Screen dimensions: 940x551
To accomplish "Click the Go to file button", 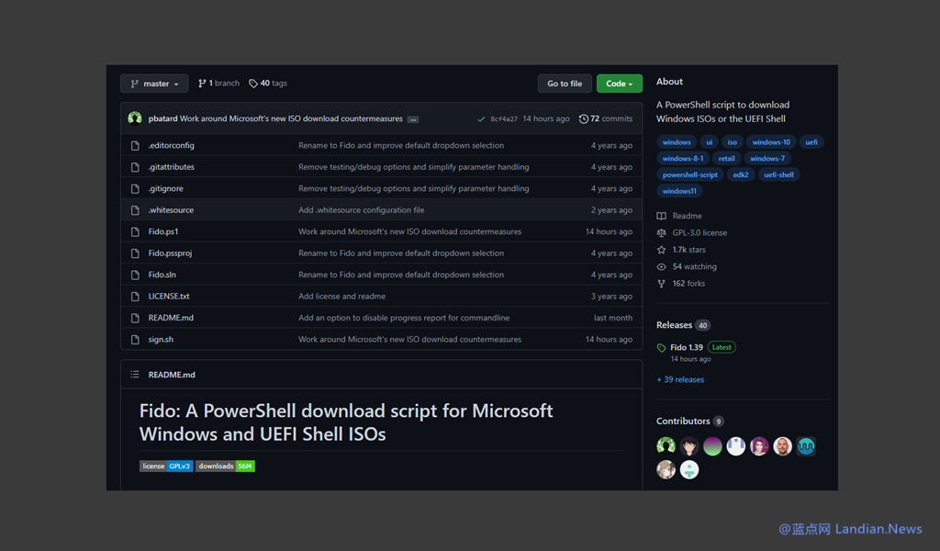I will (565, 84).
